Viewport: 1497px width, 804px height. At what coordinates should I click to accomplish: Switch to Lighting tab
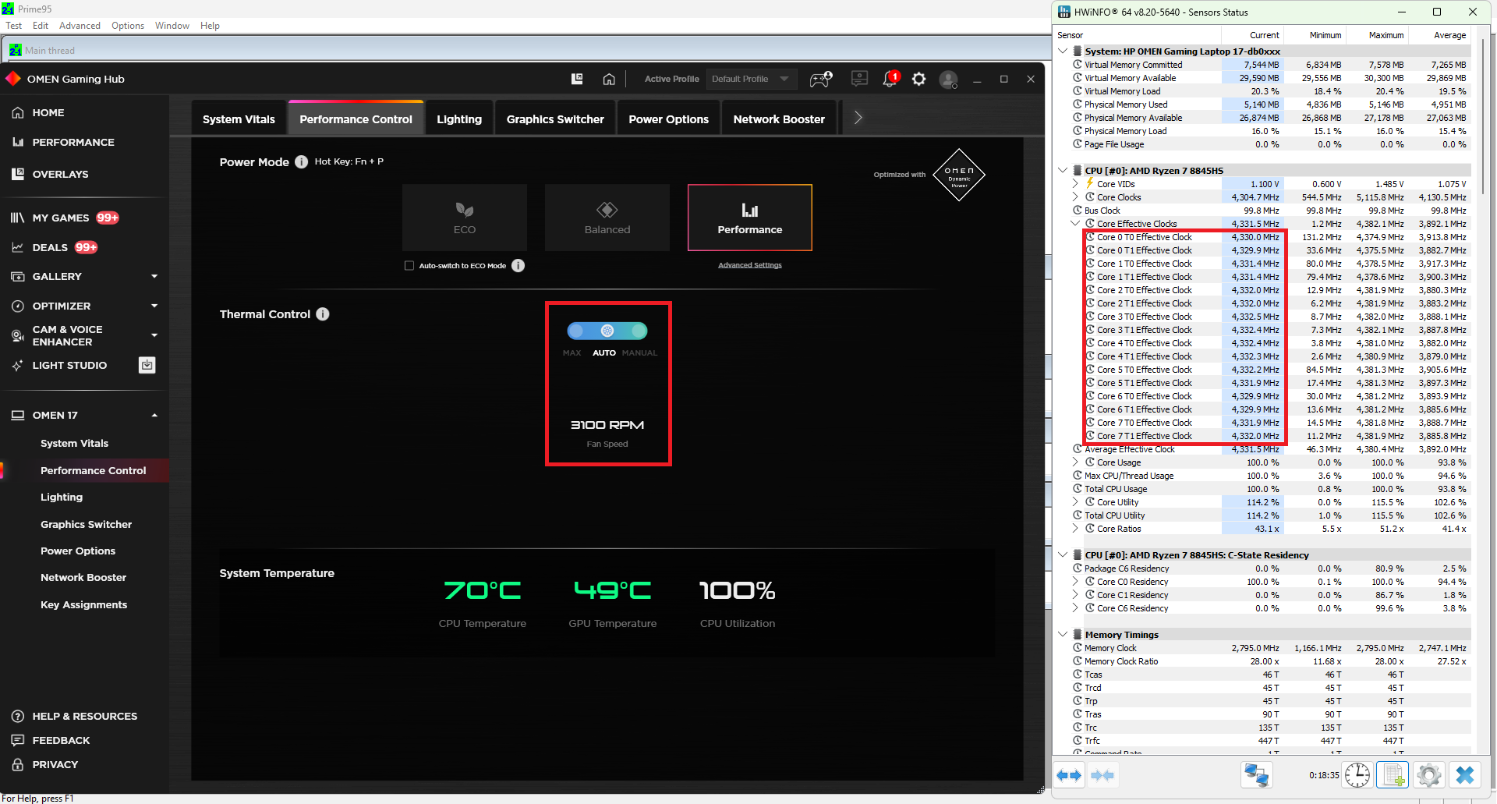[x=459, y=119]
